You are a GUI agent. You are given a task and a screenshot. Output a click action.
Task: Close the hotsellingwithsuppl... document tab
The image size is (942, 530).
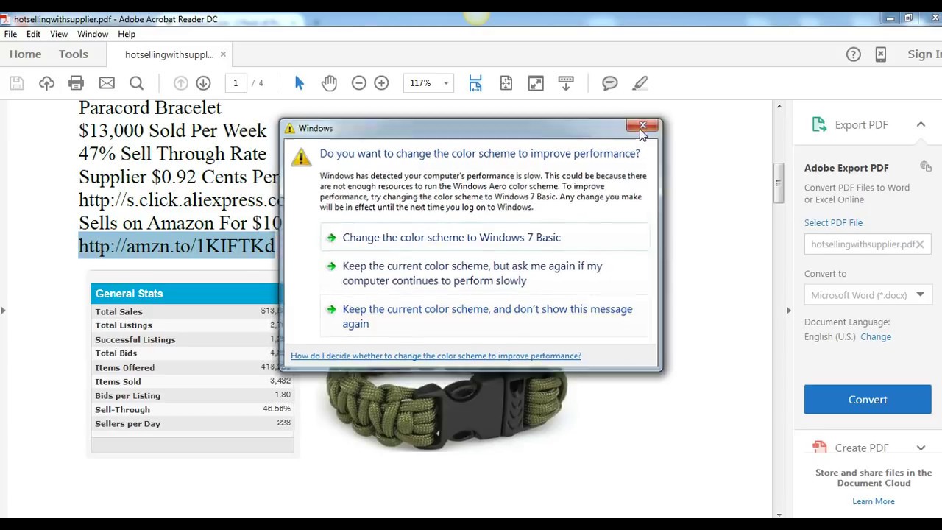point(223,54)
